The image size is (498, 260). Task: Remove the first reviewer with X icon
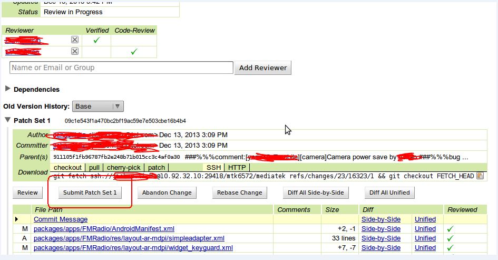75,40
